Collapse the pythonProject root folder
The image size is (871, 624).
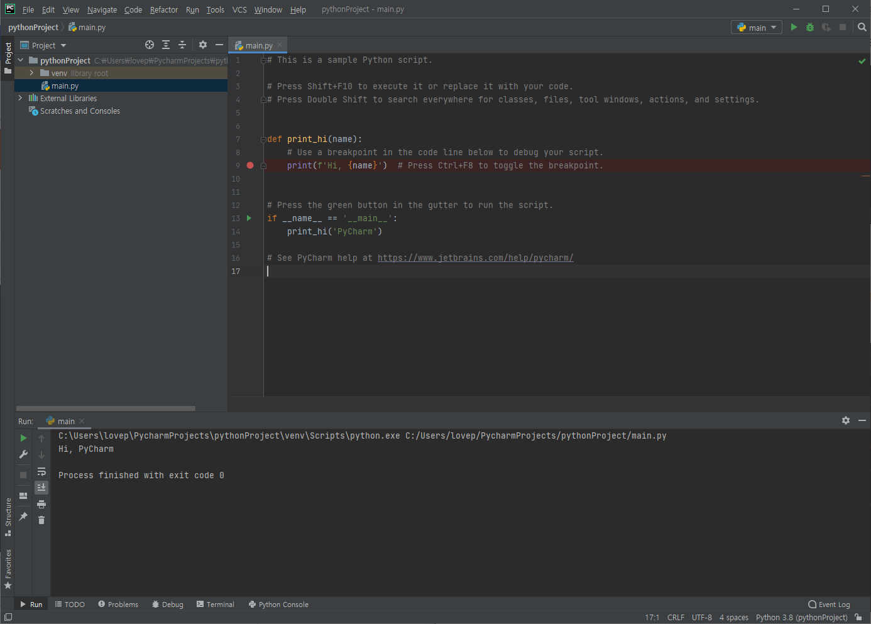(x=21, y=60)
